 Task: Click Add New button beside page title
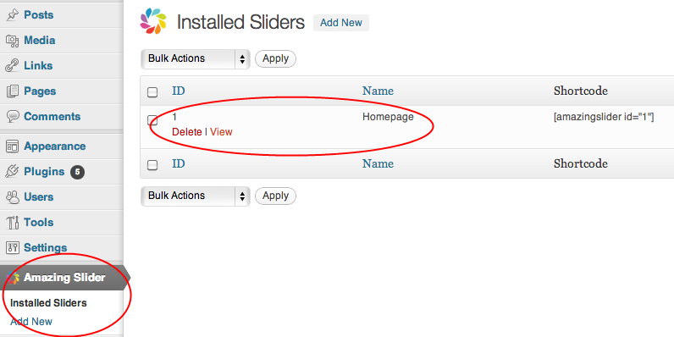(341, 23)
